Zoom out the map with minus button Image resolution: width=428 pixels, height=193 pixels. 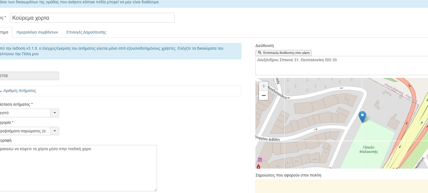pyautogui.click(x=264, y=95)
